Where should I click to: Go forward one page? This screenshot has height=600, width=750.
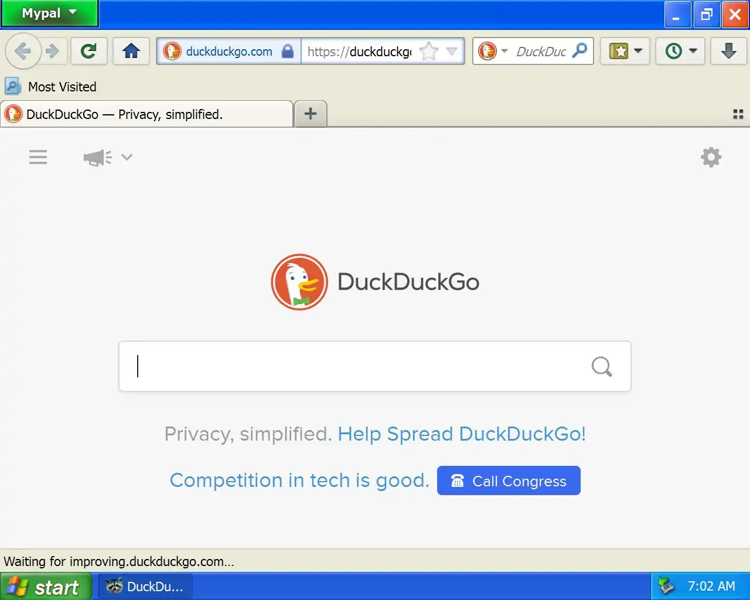53,51
